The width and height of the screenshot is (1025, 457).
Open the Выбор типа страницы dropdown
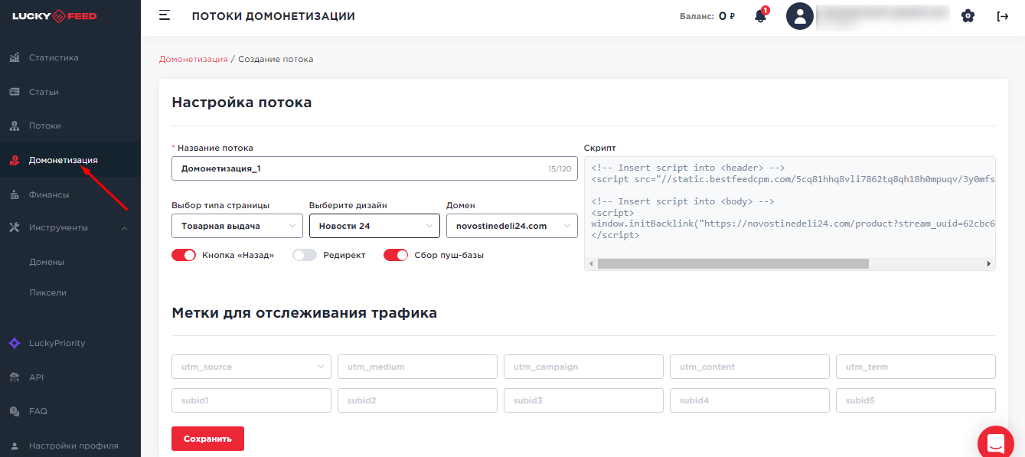(x=237, y=226)
